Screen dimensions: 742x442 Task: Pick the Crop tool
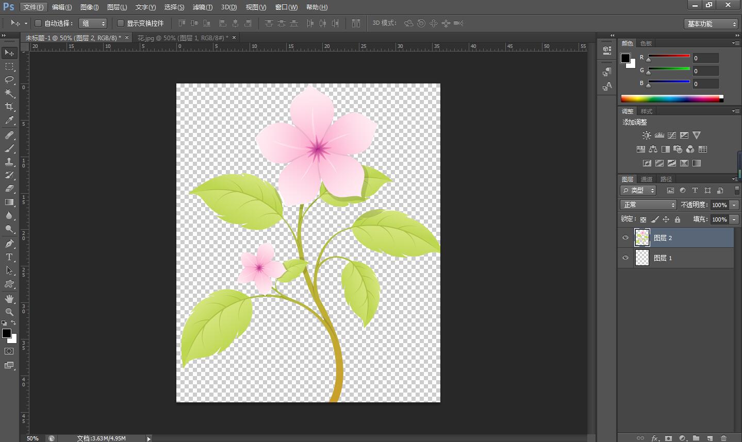pyautogui.click(x=9, y=107)
